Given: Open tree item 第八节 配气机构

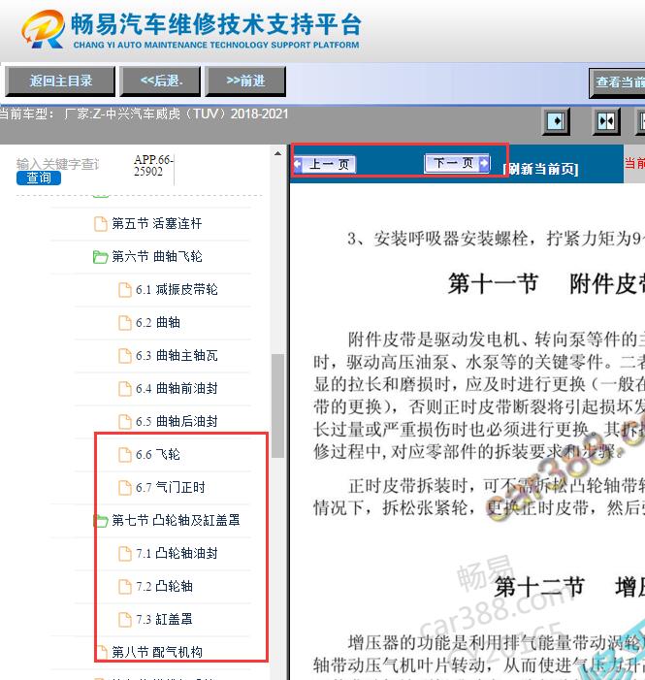Looking at the screenshot, I should point(157,652).
